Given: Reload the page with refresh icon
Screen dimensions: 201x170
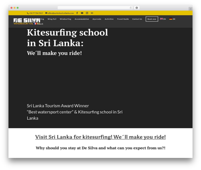Looking at the screenshot, I should [x=131, y=8].
